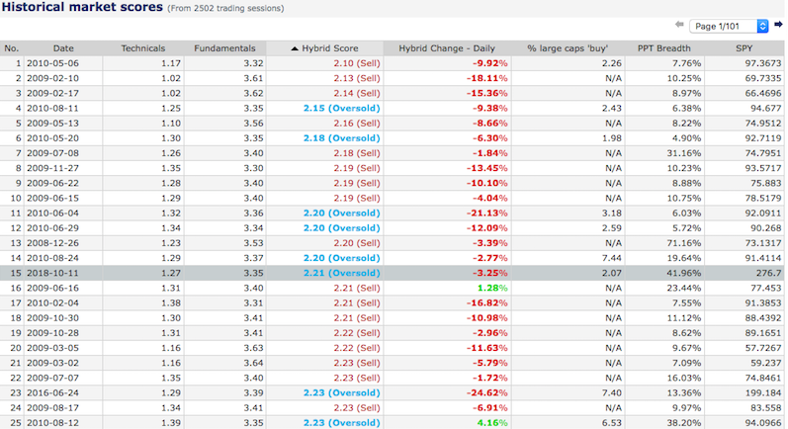Screen dimensions: 788x429
Task: Click the SPY value 97.3673
Action: 763,63
